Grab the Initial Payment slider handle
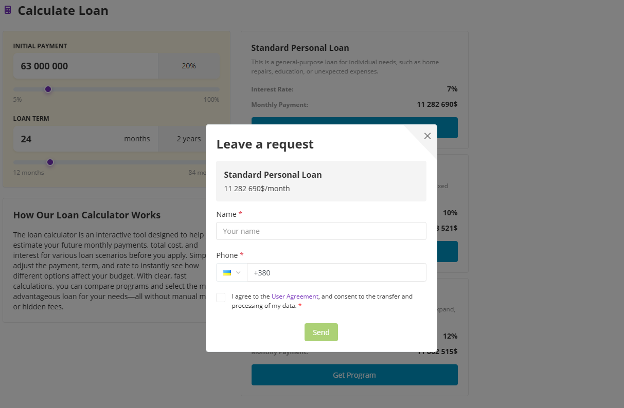Image resolution: width=624 pixels, height=408 pixels. tap(48, 89)
